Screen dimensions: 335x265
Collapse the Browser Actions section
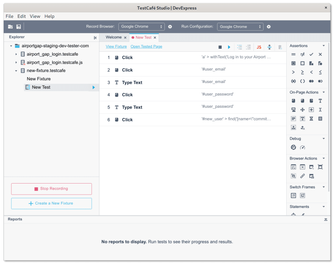(324, 158)
